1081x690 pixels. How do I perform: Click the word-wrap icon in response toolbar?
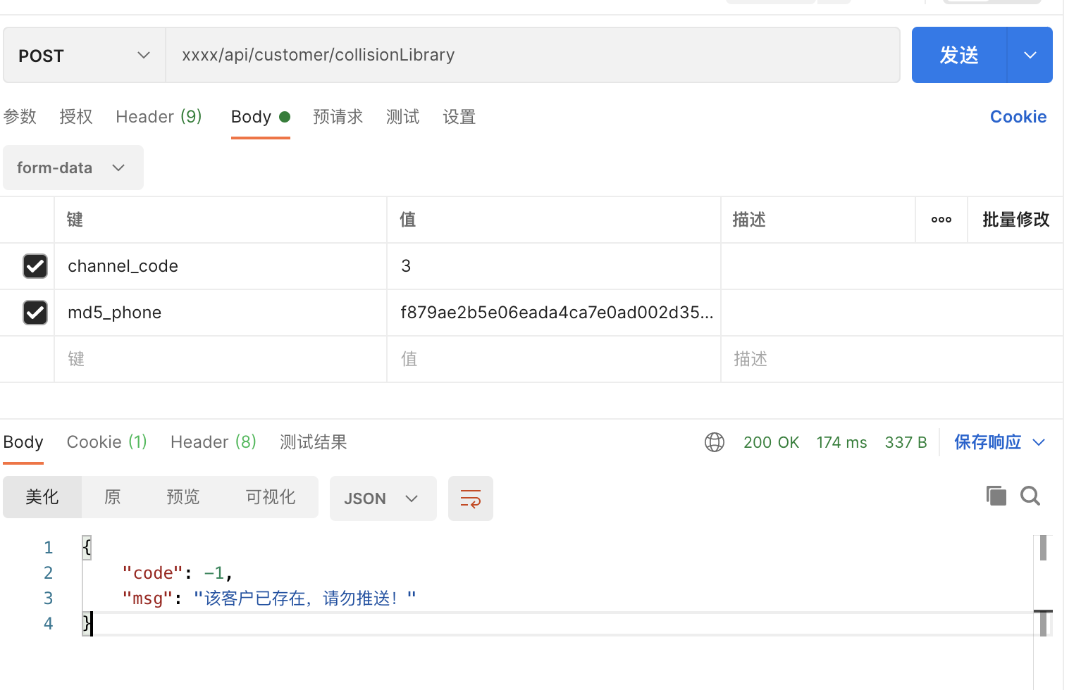(x=470, y=498)
